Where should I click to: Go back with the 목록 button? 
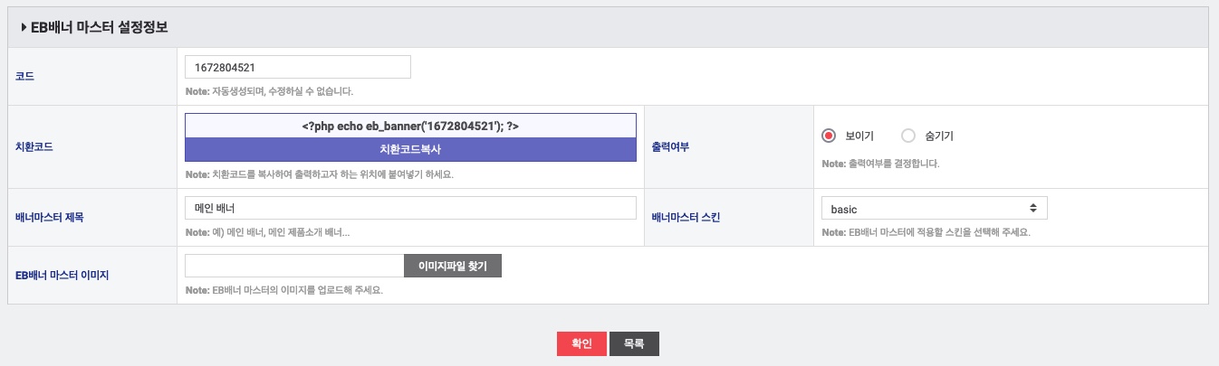634,344
